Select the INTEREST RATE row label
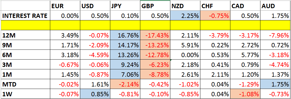Viewport: 291px width, 99px height. 25,16
